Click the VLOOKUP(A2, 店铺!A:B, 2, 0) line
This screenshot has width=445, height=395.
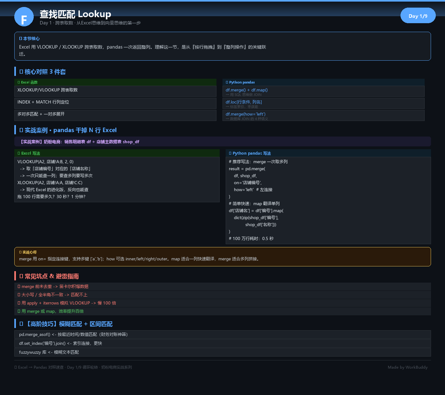point(45,162)
